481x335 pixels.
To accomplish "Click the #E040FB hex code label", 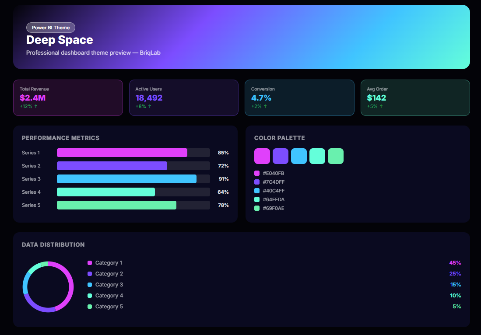I will [274, 173].
